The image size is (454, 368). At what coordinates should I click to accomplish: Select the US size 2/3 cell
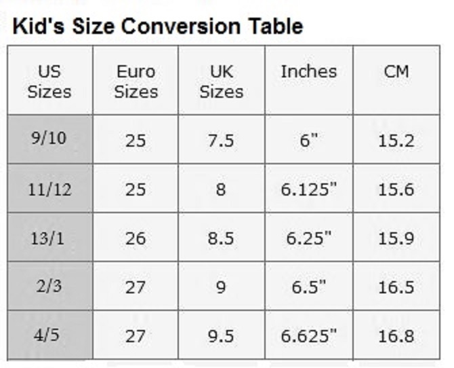pos(49,286)
